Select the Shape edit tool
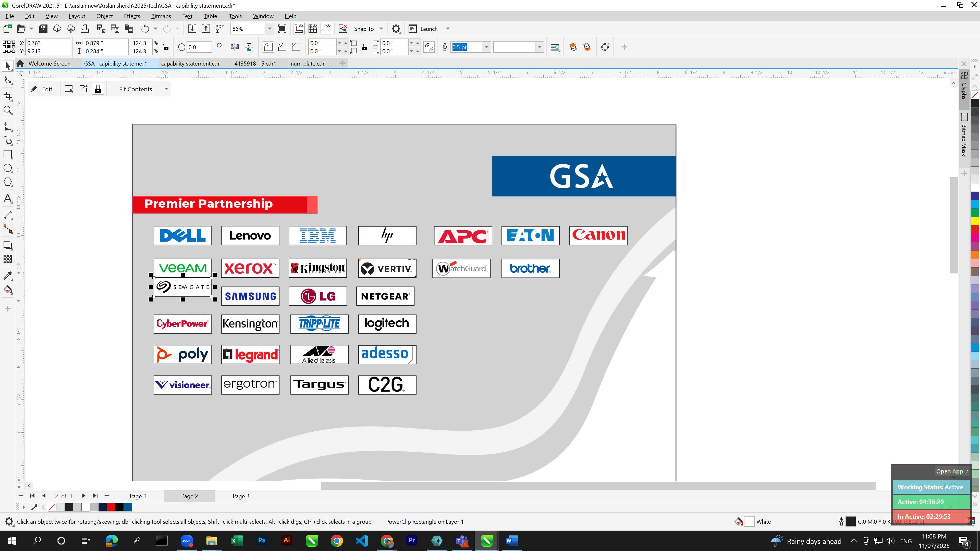Screen dimensions: 980x551 click(x=8, y=80)
